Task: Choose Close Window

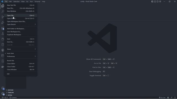Action: pyautogui.click(x=21, y=70)
